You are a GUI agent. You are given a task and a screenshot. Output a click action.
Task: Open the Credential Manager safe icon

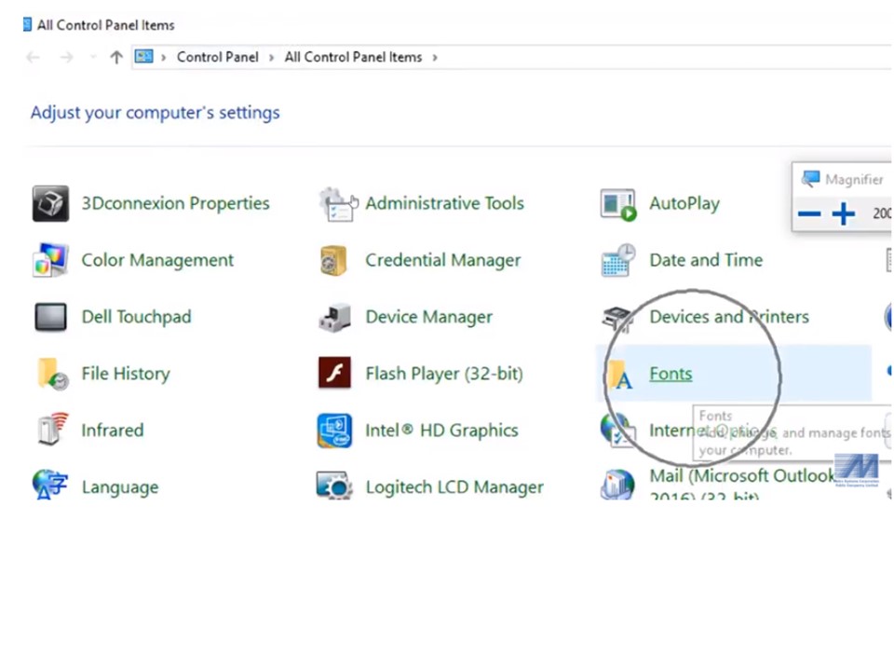click(x=334, y=260)
